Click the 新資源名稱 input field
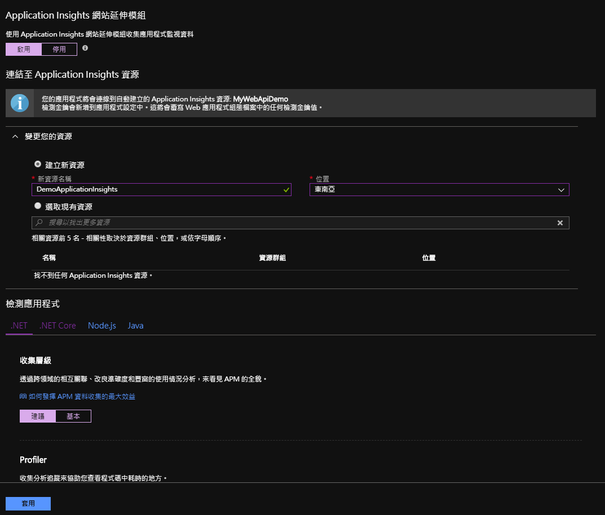The image size is (605, 515). [158, 190]
